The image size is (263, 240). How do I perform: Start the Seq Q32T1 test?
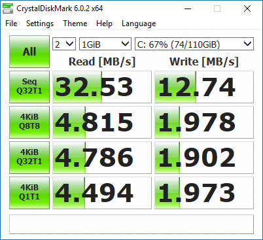(x=29, y=87)
